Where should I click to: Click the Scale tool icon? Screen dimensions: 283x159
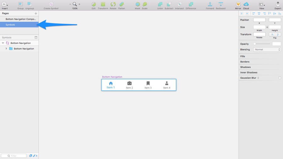(x=145, y=4)
